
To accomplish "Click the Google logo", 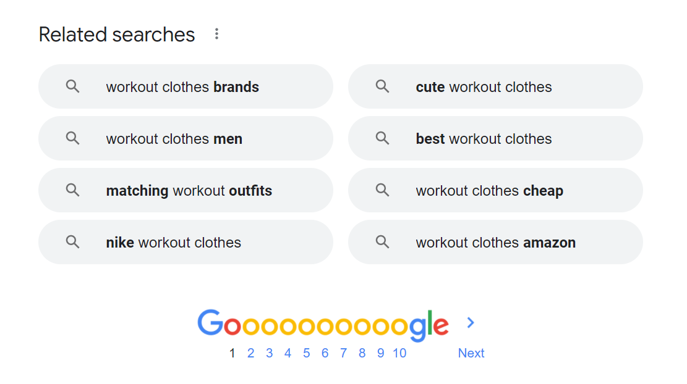I will (322, 323).
